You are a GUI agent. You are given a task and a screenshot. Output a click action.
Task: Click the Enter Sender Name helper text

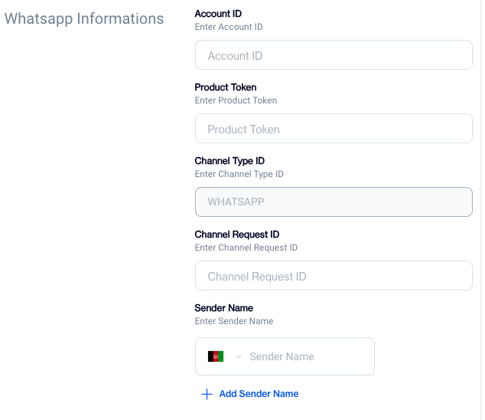[x=234, y=321]
